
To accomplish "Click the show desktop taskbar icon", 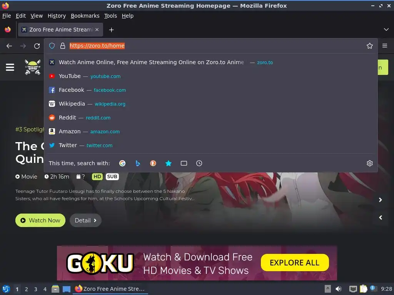I will tap(66, 289).
